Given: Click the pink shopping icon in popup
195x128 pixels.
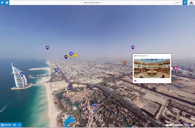Looking at the screenshot, I should tap(135, 81).
